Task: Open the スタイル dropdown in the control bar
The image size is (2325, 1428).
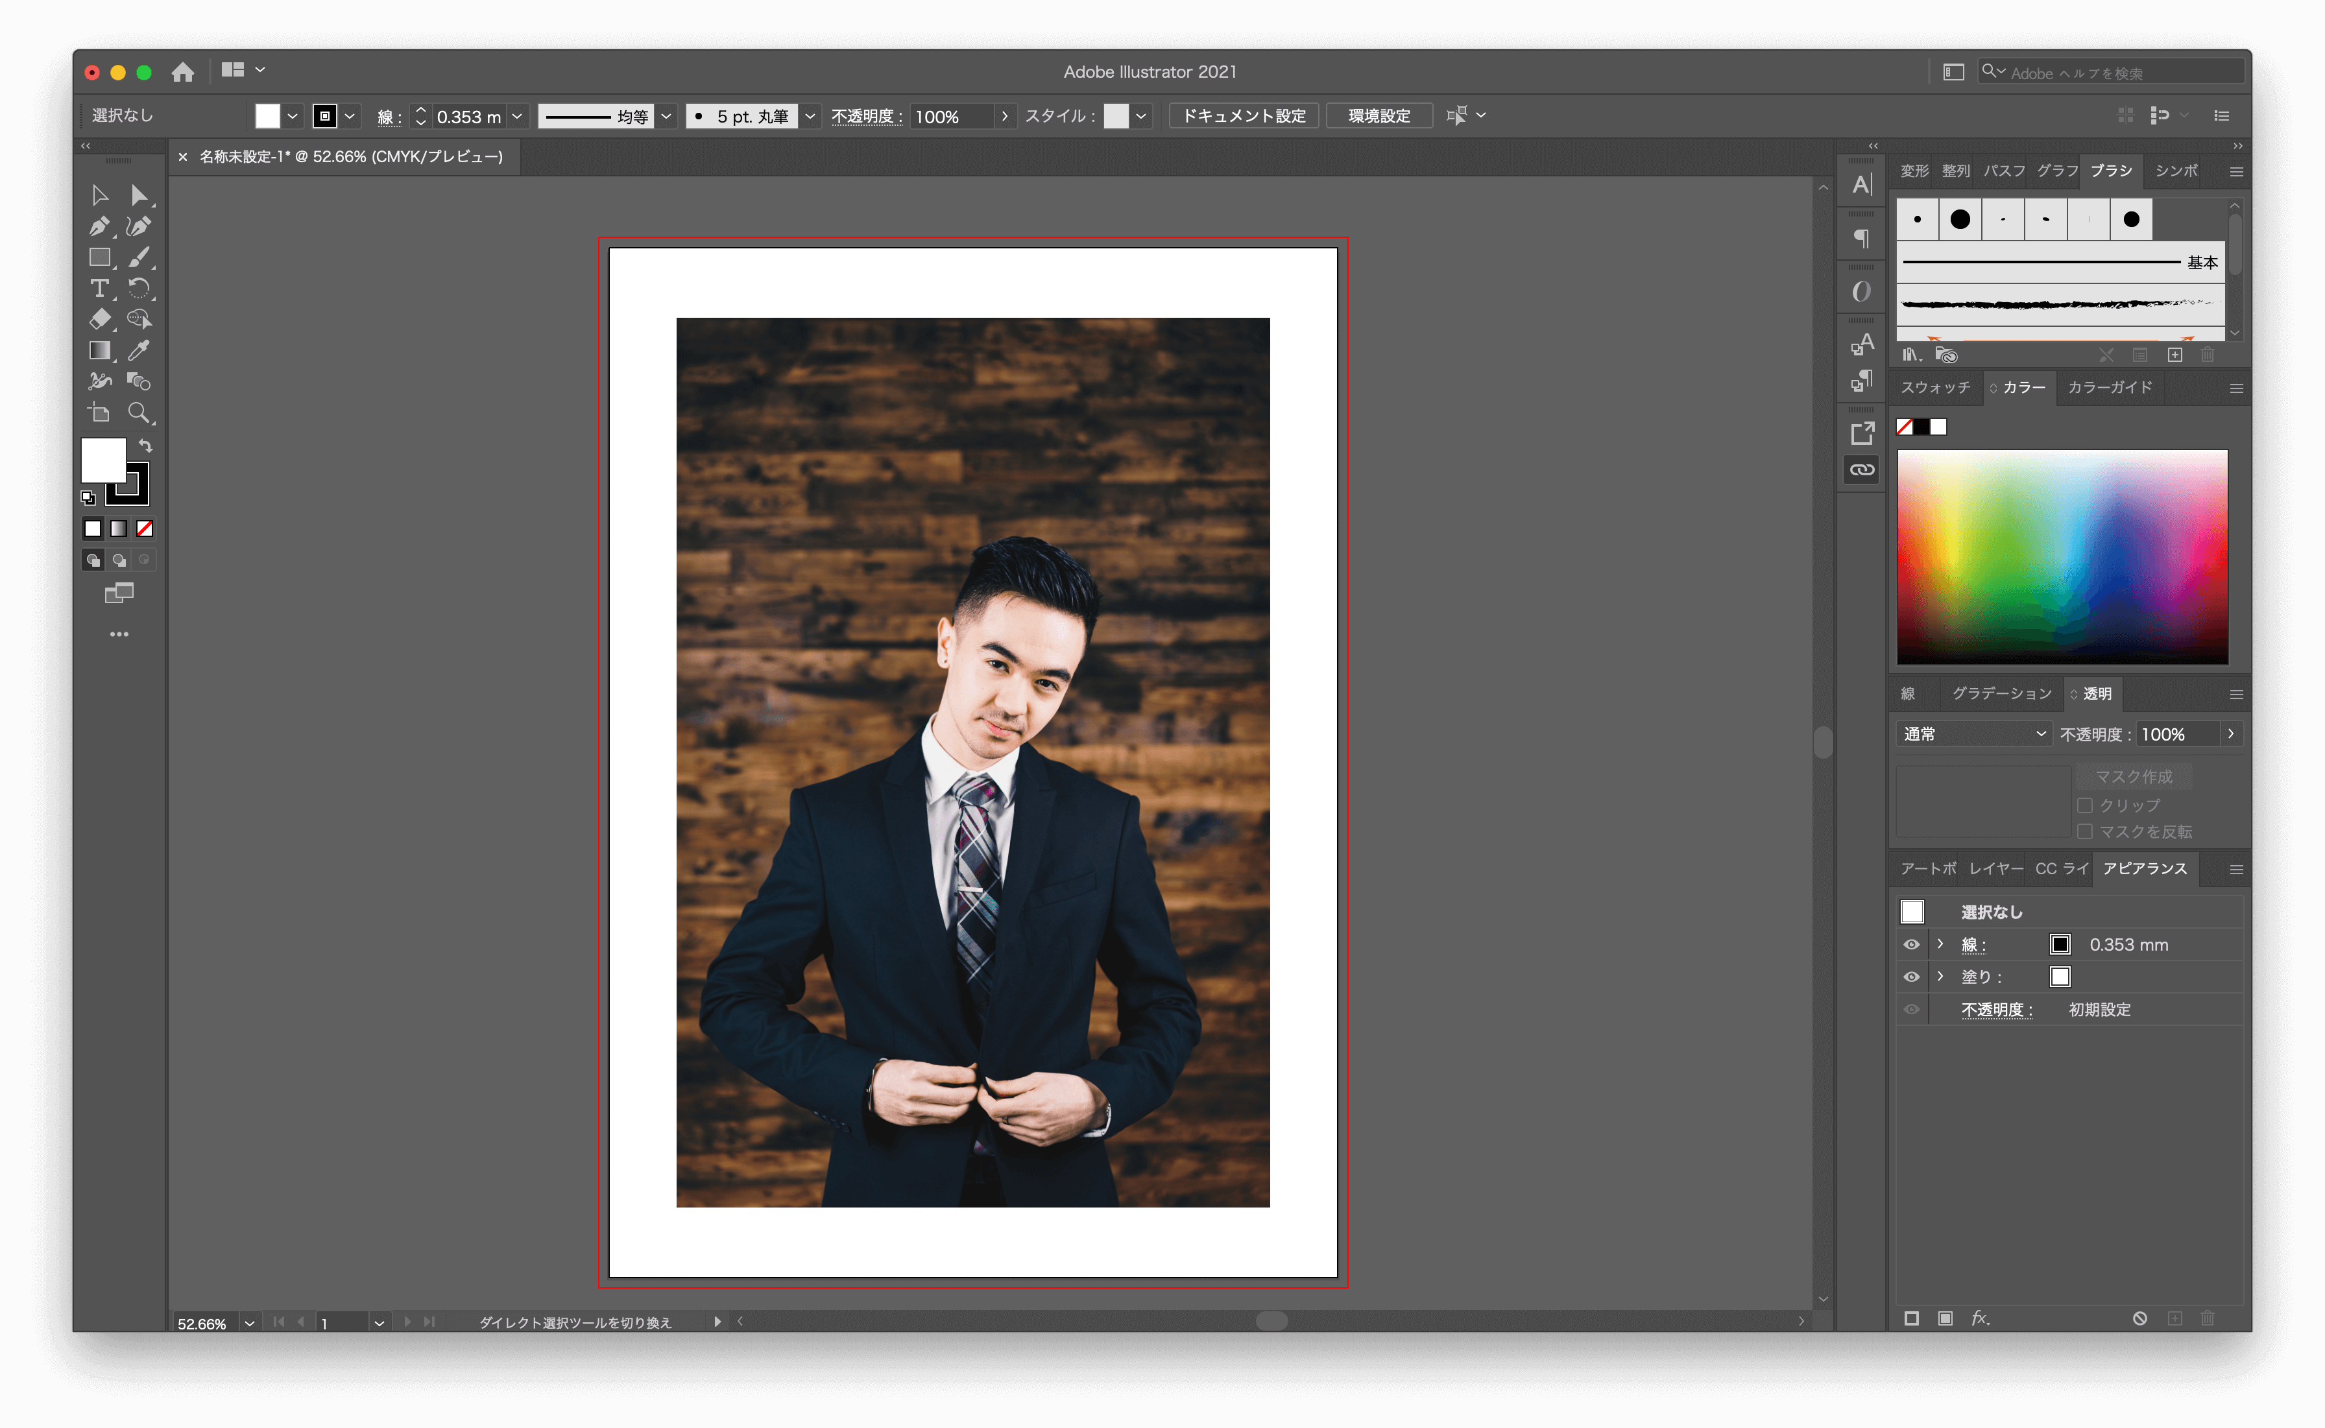Action: tap(1141, 115)
